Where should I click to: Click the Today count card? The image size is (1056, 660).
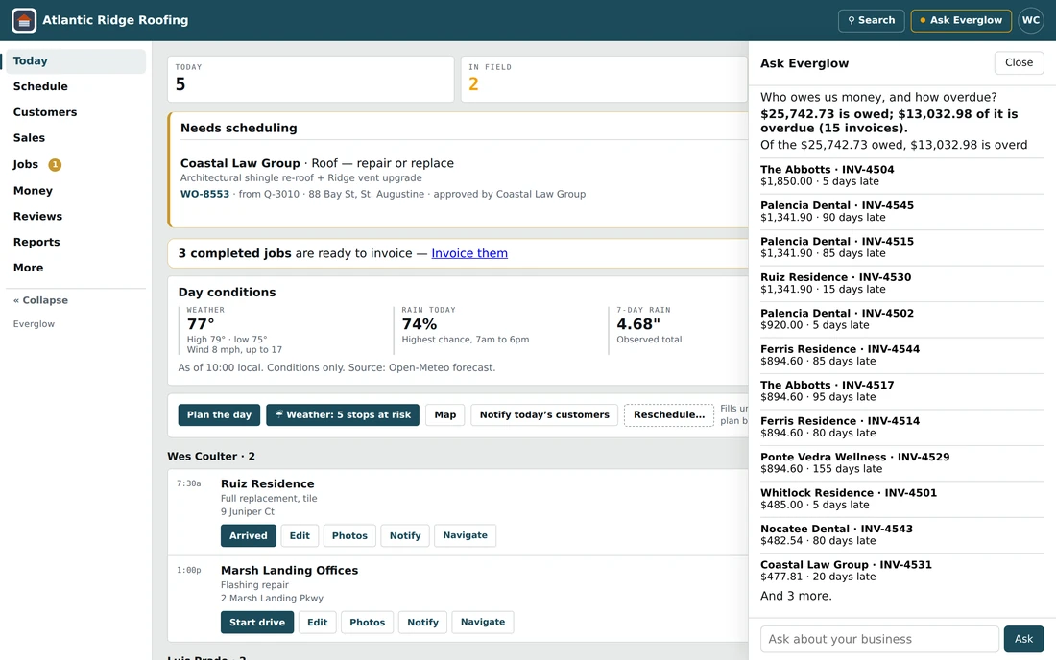click(310, 80)
